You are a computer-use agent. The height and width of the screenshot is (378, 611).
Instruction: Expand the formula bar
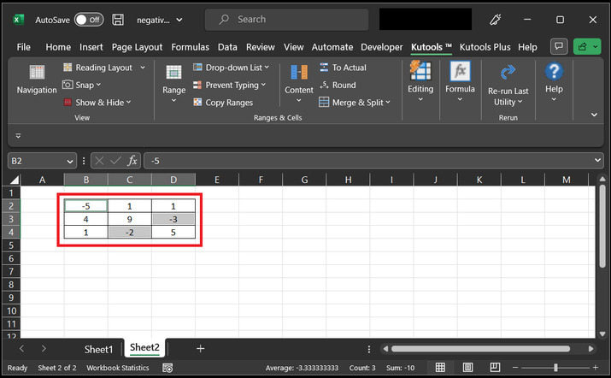point(597,160)
